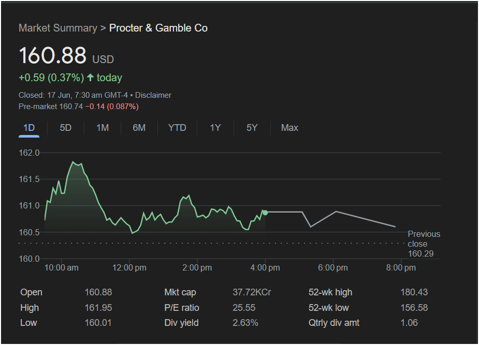The width and height of the screenshot is (479, 345).
Task: Click the Pre-market 160.74 text
Action: tap(51, 107)
